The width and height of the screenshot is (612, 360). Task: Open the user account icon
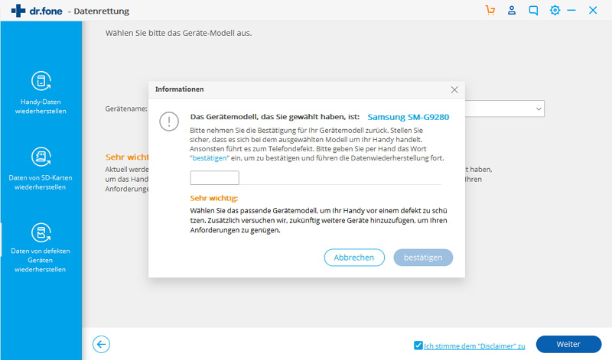(x=512, y=10)
